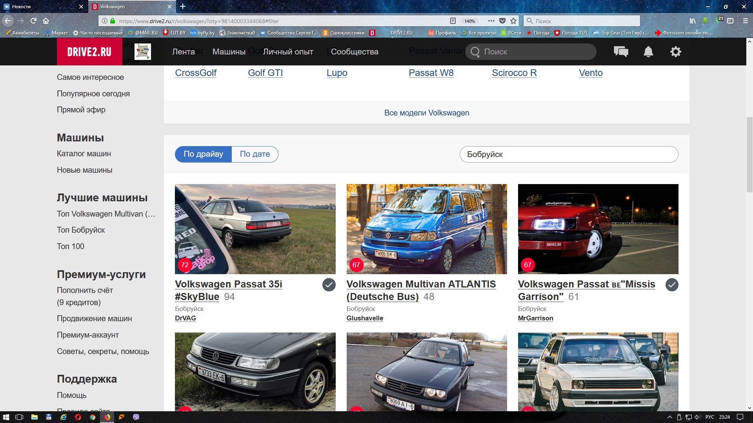Toggle Firefox sidebar icon
753x423 pixels.
click(x=730, y=21)
